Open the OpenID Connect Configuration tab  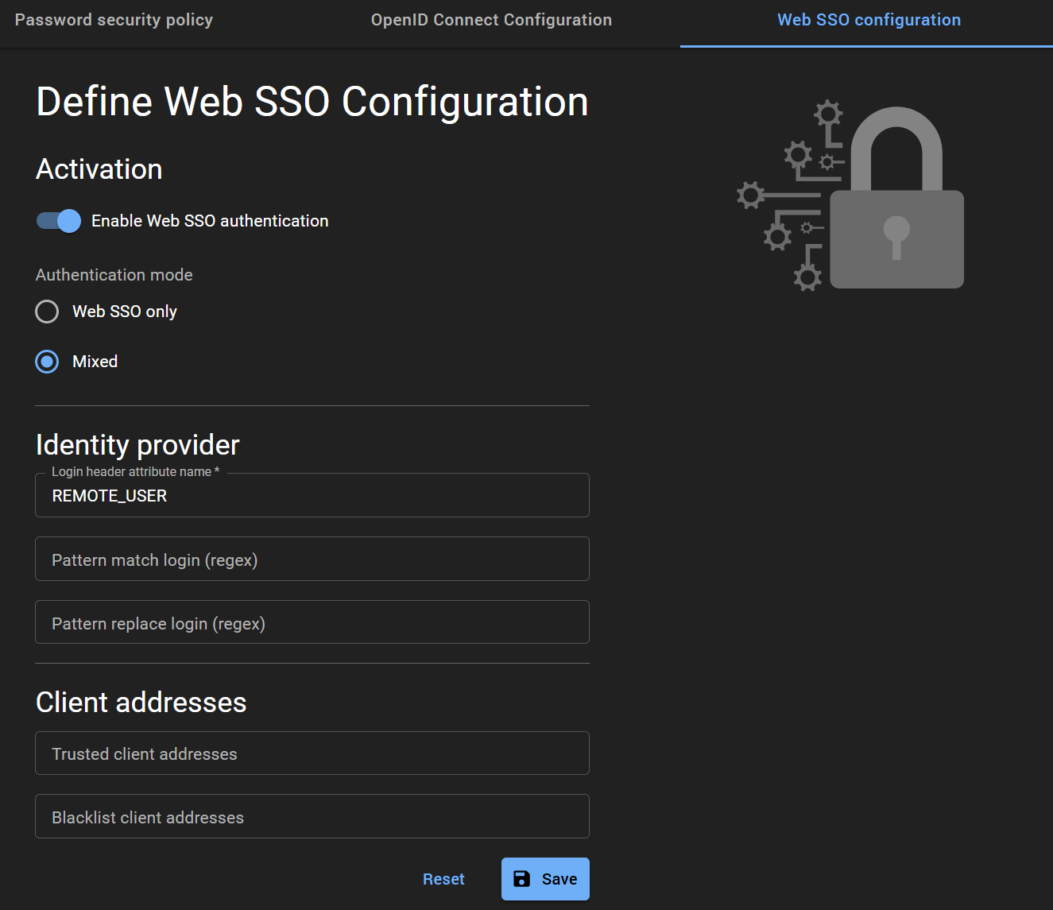coord(490,20)
